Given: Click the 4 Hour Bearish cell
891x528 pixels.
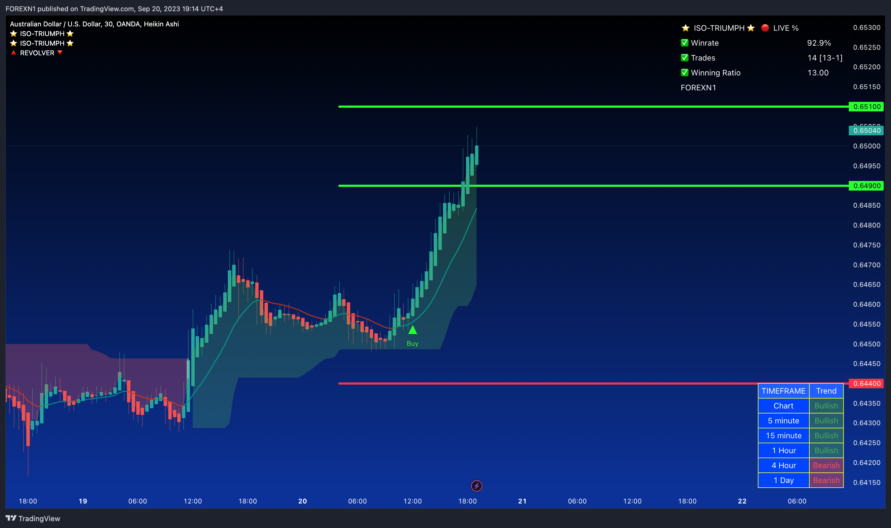Looking at the screenshot, I should point(826,465).
